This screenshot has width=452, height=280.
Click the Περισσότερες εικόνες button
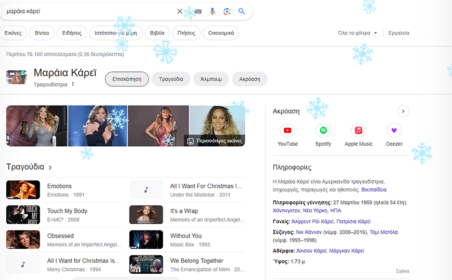click(214, 141)
